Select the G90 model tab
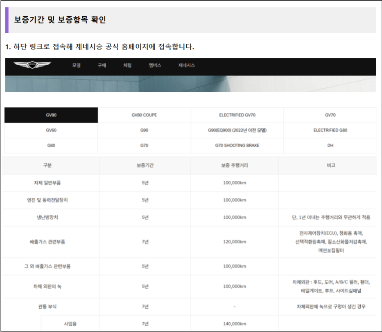Image resolution: width=382 pixels, height=332 pixels. 144,130
